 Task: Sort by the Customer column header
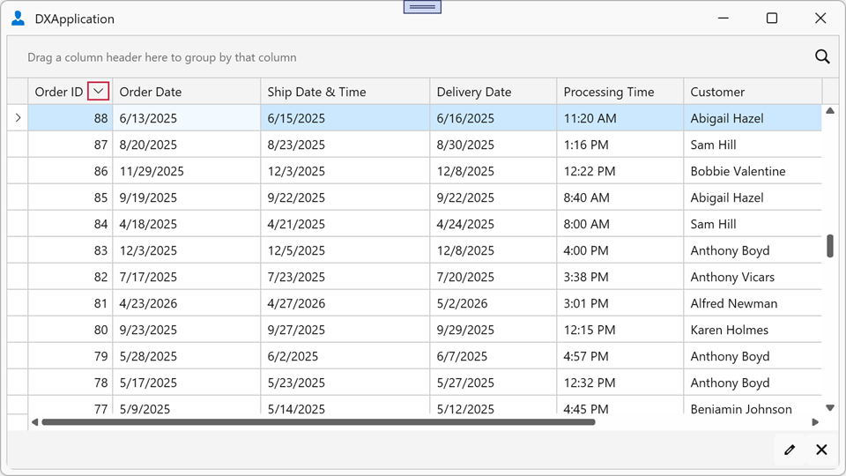coord(753,92)
